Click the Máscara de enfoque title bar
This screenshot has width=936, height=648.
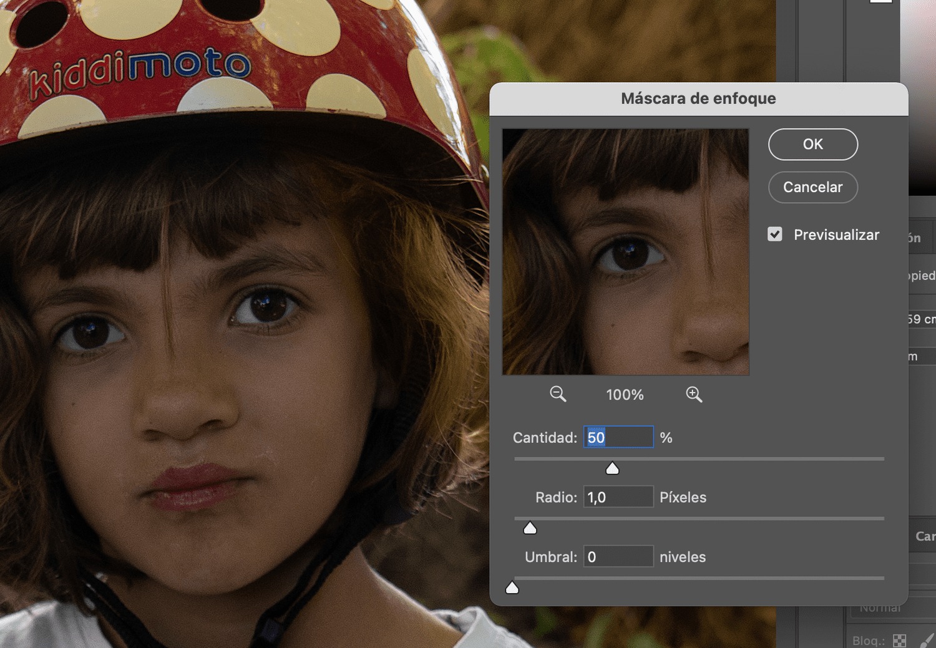pyautogui.click(x=699, y=99)
